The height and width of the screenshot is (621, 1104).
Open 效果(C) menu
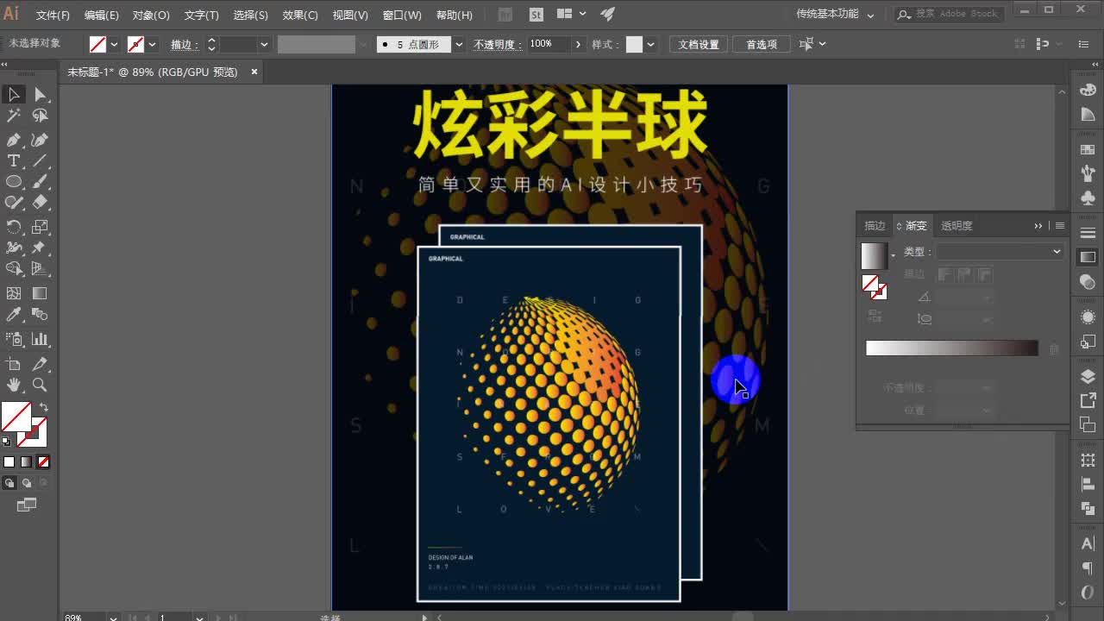pyautogui.click(x=300, y=15)
